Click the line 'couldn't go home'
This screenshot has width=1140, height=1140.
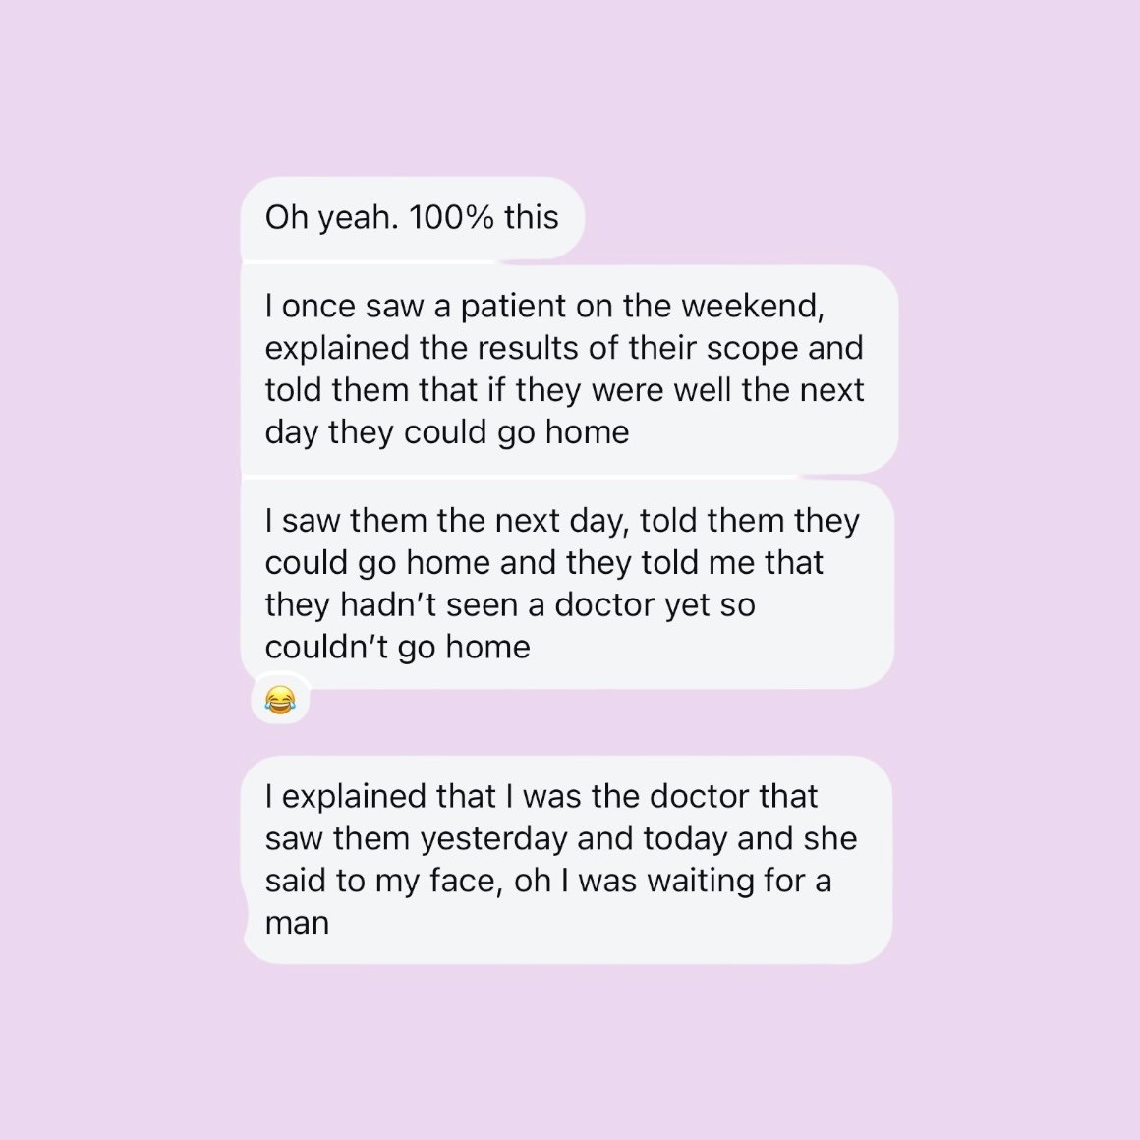point(398,647)
